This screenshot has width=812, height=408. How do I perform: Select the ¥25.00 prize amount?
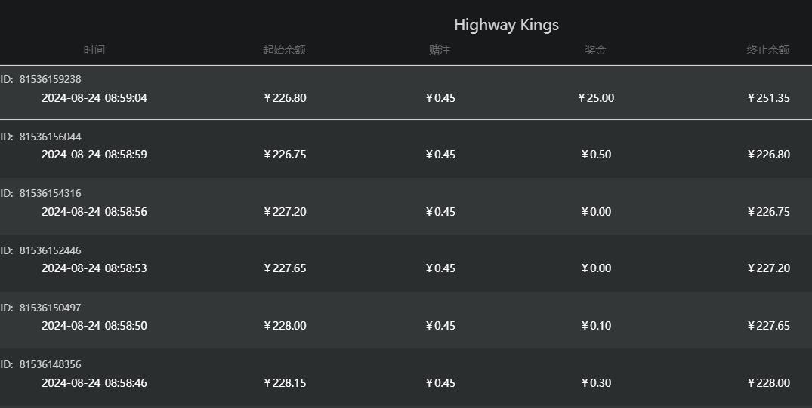(x=596, y=98)
